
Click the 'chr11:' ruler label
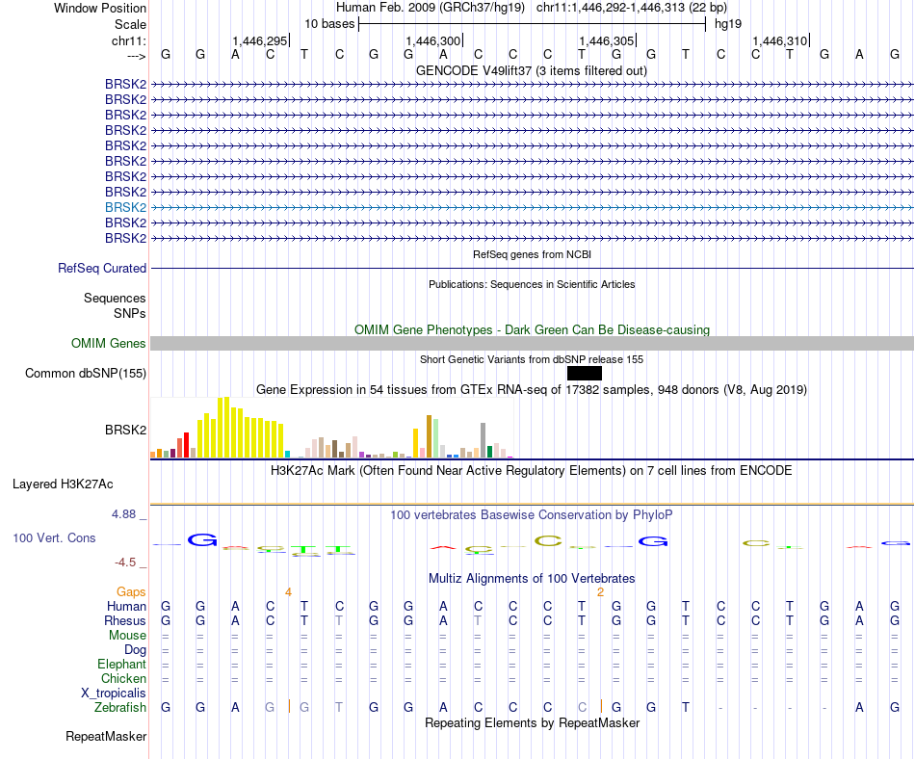[129, 40]
